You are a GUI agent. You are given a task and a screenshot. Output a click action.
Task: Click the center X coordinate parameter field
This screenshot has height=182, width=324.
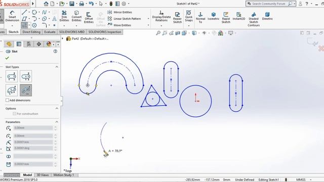(x=33, y=128)
